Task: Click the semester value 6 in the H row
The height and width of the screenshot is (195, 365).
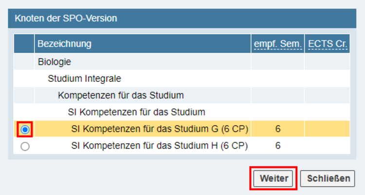Action: (278, 146)
